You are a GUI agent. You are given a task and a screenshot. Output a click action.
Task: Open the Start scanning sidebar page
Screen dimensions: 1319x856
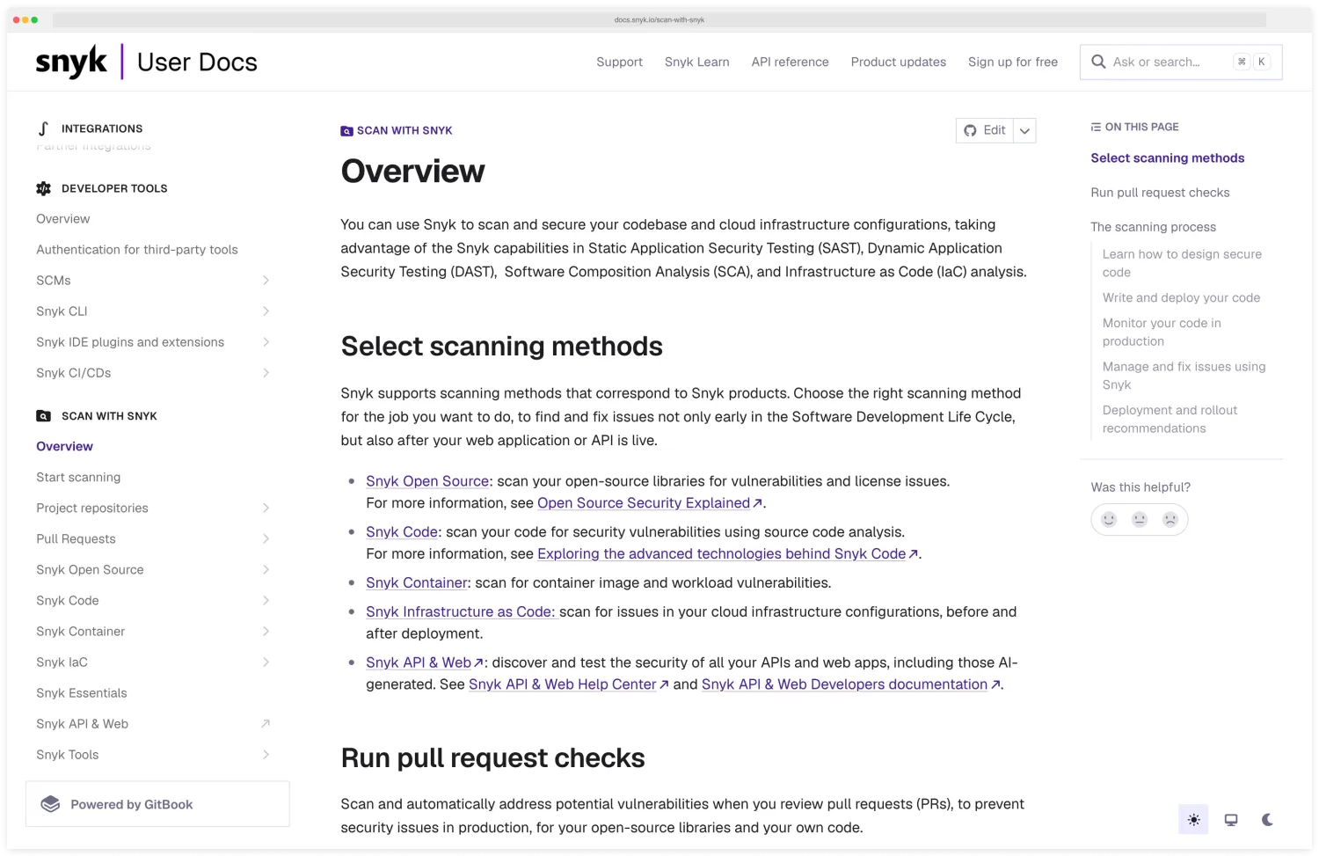(x=78, y=477)
